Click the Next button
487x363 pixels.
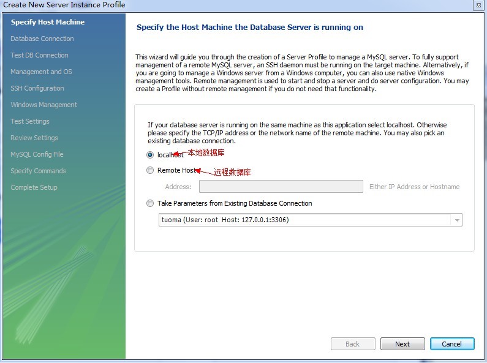click(402, 344)
